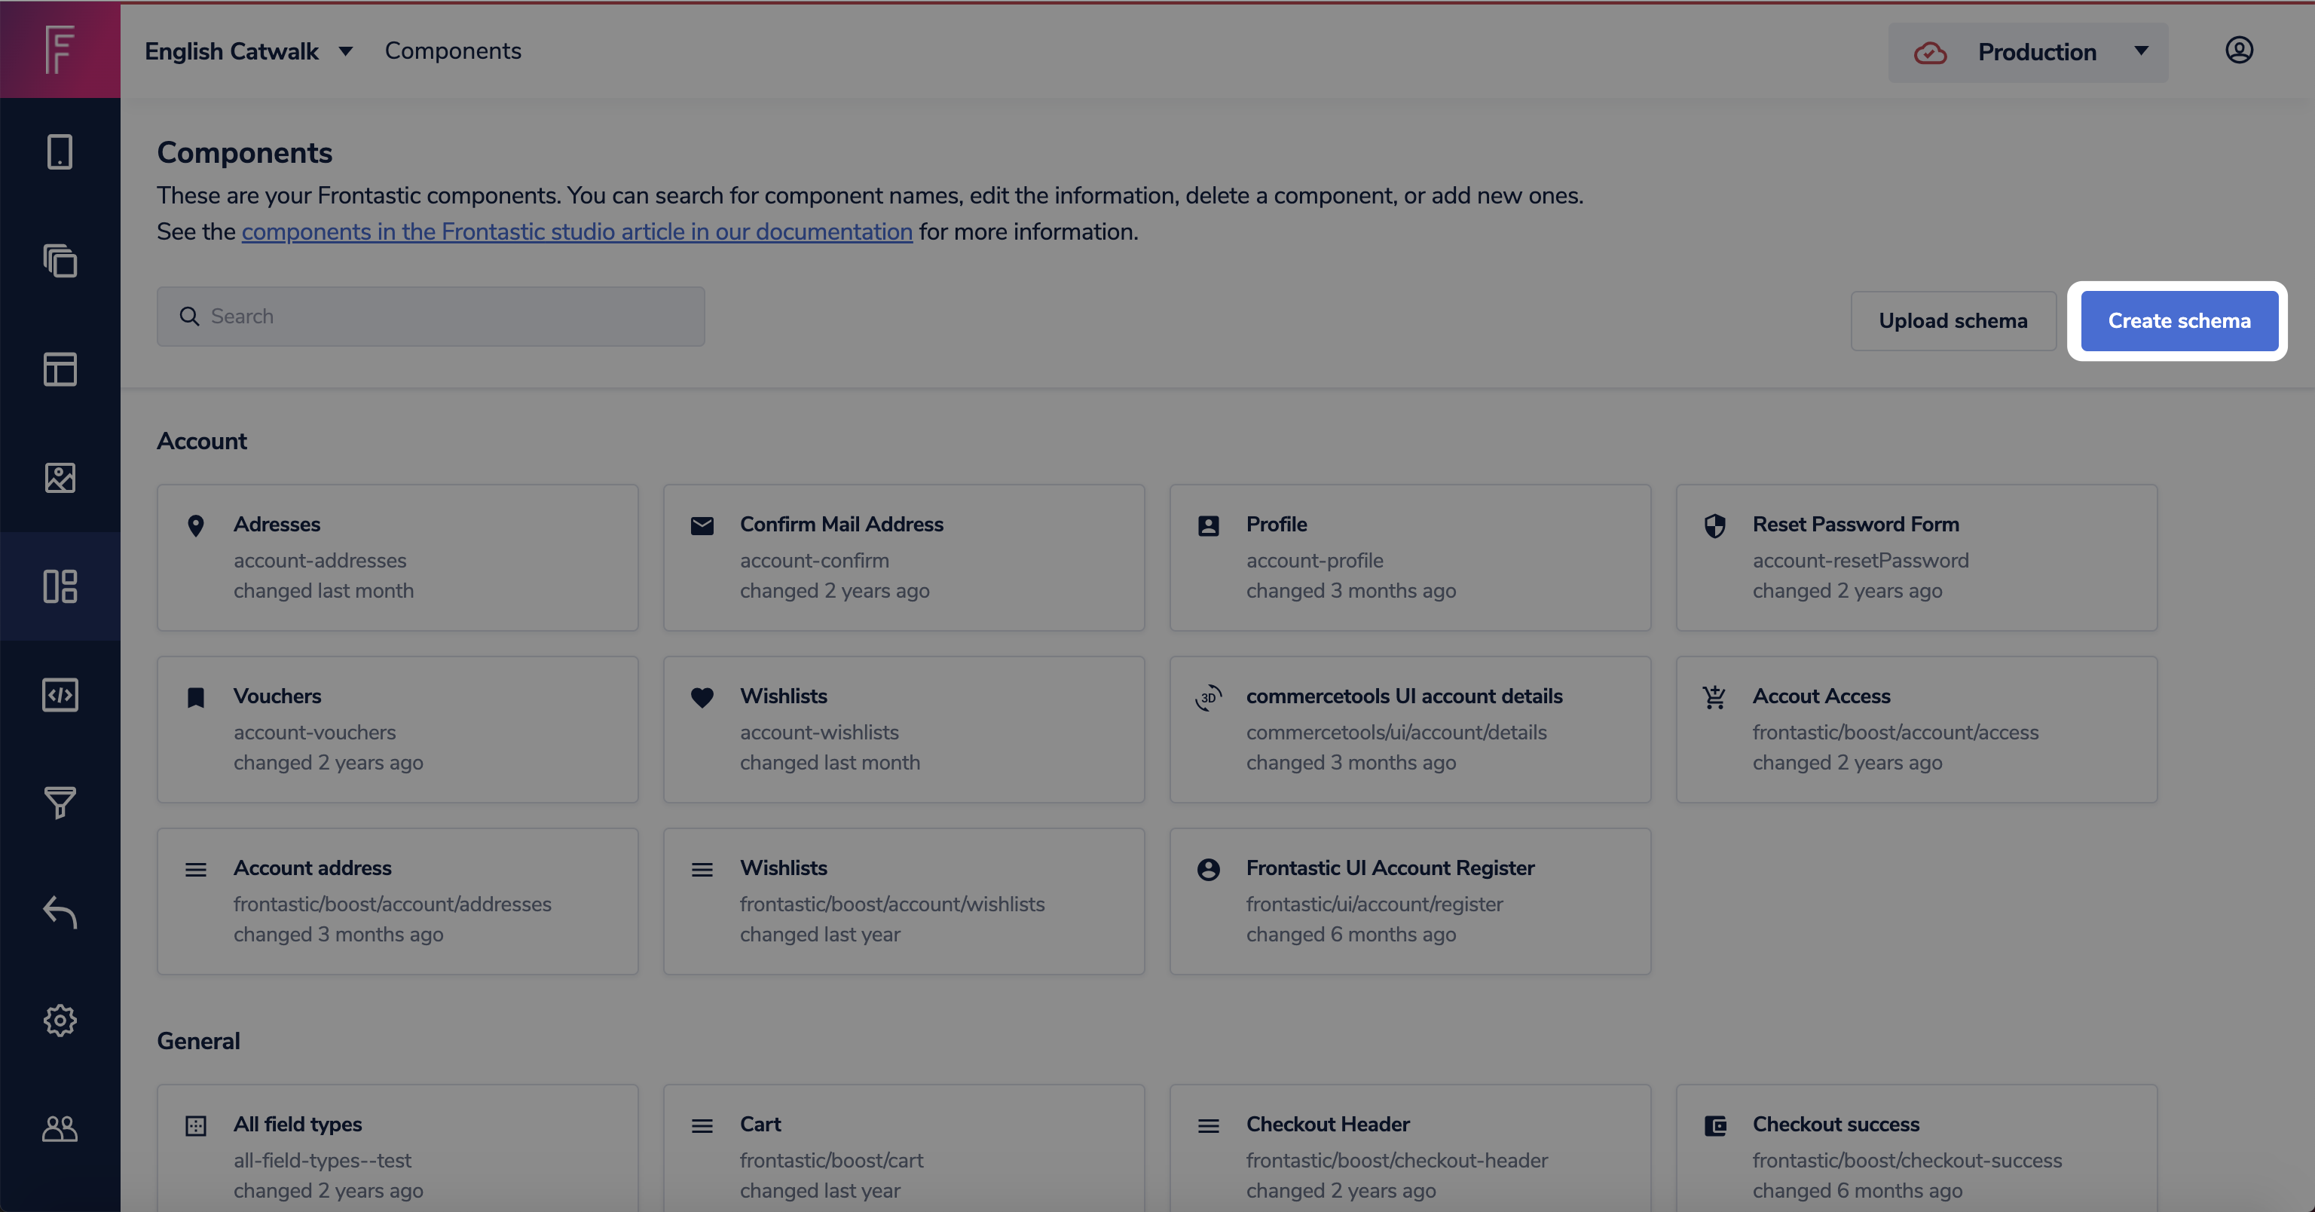Click the Components breadcrumb item
This screenshot has height=1212, width=2315.
[x=453, y=51]
